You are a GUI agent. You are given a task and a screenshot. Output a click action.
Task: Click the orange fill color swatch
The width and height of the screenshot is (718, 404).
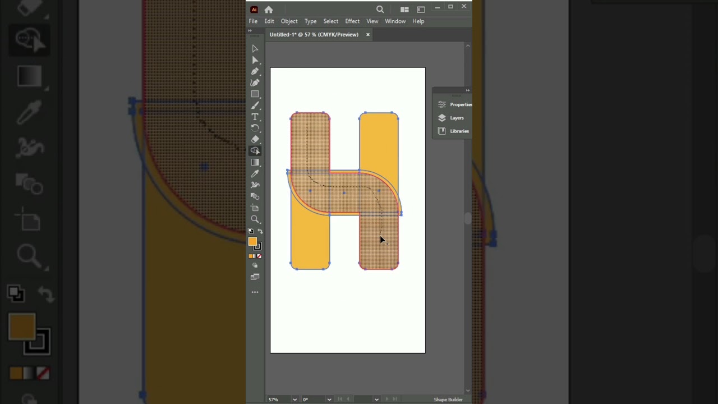(x=252, y=241)
